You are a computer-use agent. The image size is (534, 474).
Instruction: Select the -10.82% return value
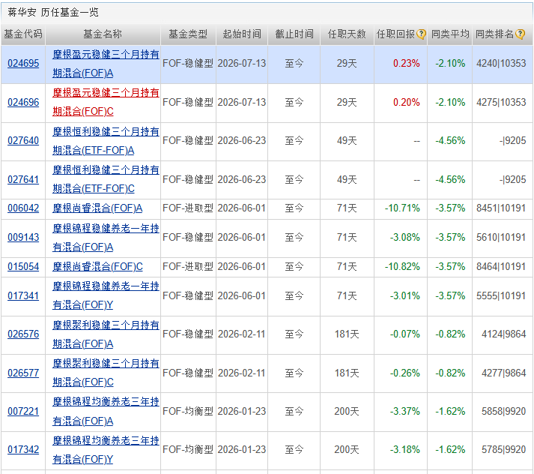pyautogui.click(x=402, y=267)
